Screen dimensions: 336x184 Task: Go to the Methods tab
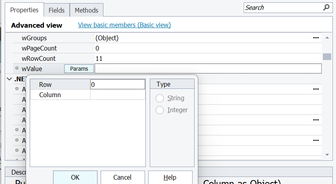click(87, 10)
